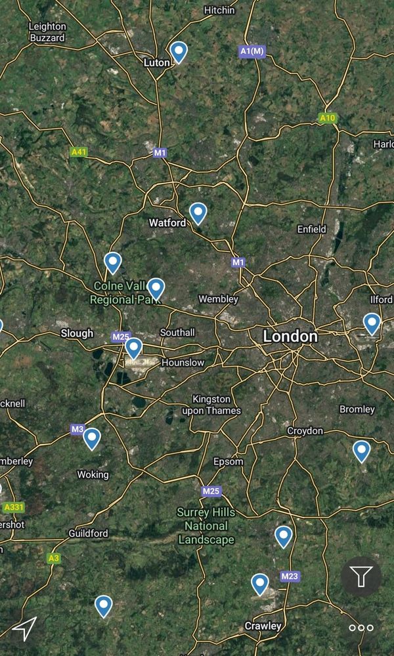Viewport: 394px width, 656px height.
Task: Select the pin near M23 above Crawley
Action: click(x=259, y=584)
